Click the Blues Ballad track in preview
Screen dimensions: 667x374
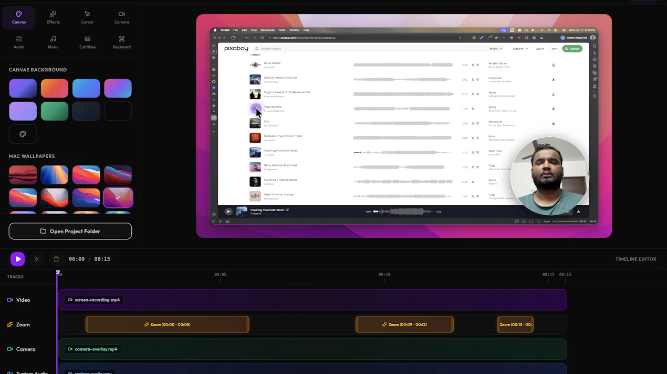[272, 63]
